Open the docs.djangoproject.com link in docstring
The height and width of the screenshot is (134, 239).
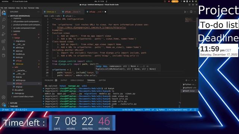coord(91,28)
